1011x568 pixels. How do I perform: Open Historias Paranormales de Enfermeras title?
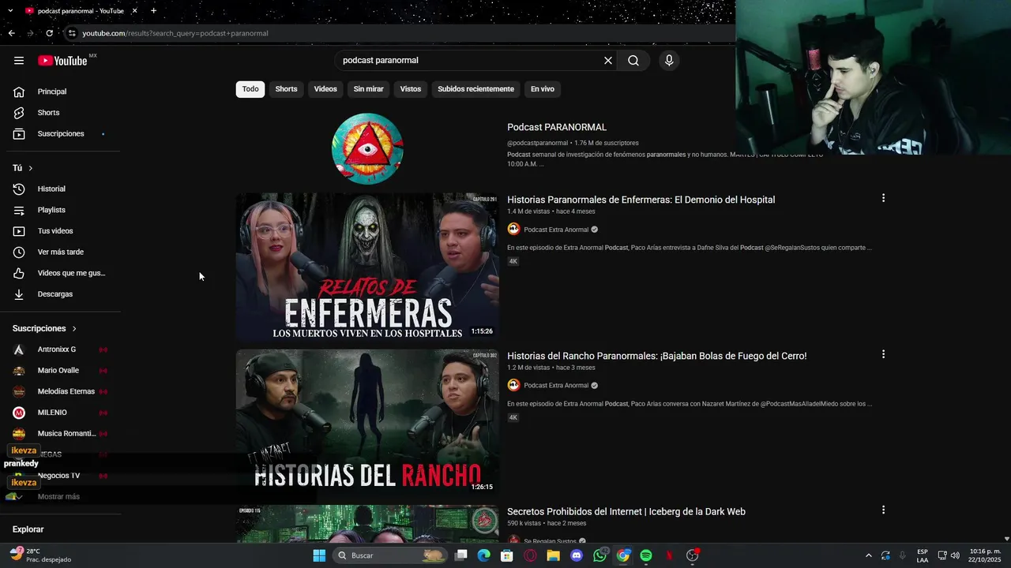coord(641,200)
